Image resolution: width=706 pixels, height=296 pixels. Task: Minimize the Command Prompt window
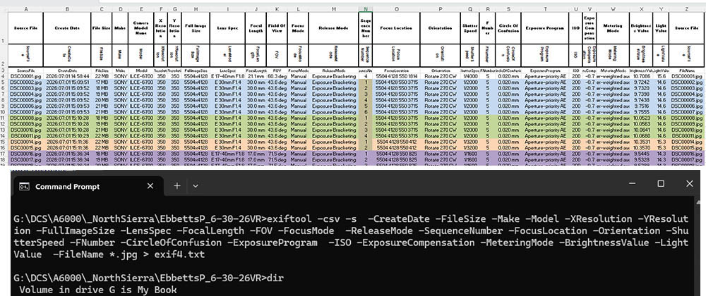coord(632,184)
